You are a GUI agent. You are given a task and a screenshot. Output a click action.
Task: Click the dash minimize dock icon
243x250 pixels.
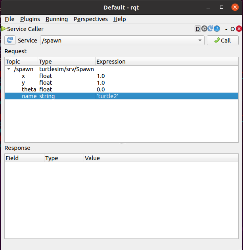226,29
